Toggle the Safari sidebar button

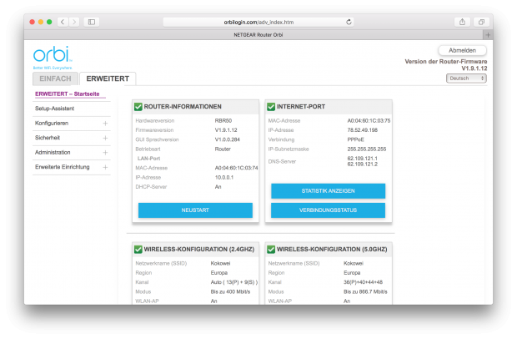click(x=92, y=22)
